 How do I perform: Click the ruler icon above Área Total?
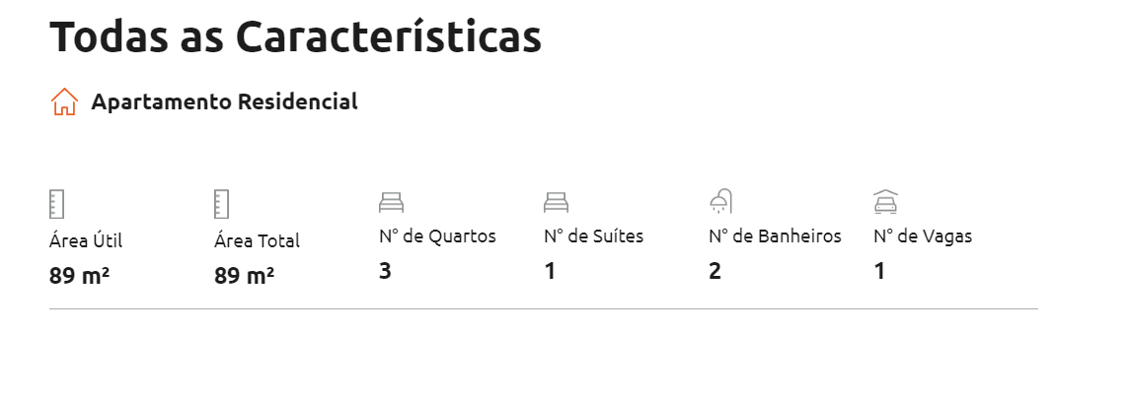pos(221,205)
